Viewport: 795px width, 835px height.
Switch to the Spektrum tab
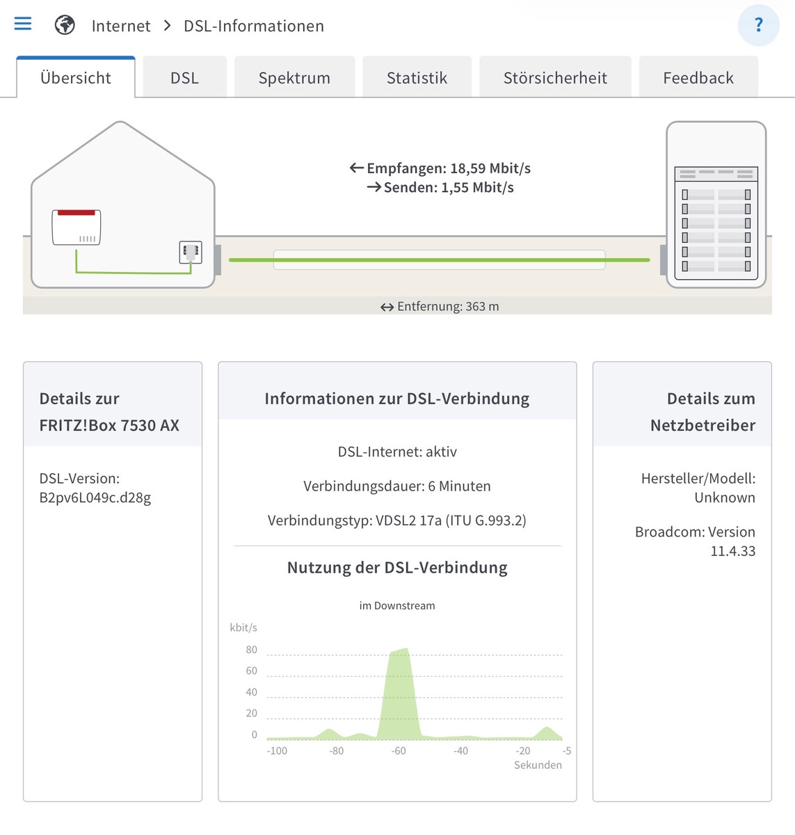click(294, 78)
